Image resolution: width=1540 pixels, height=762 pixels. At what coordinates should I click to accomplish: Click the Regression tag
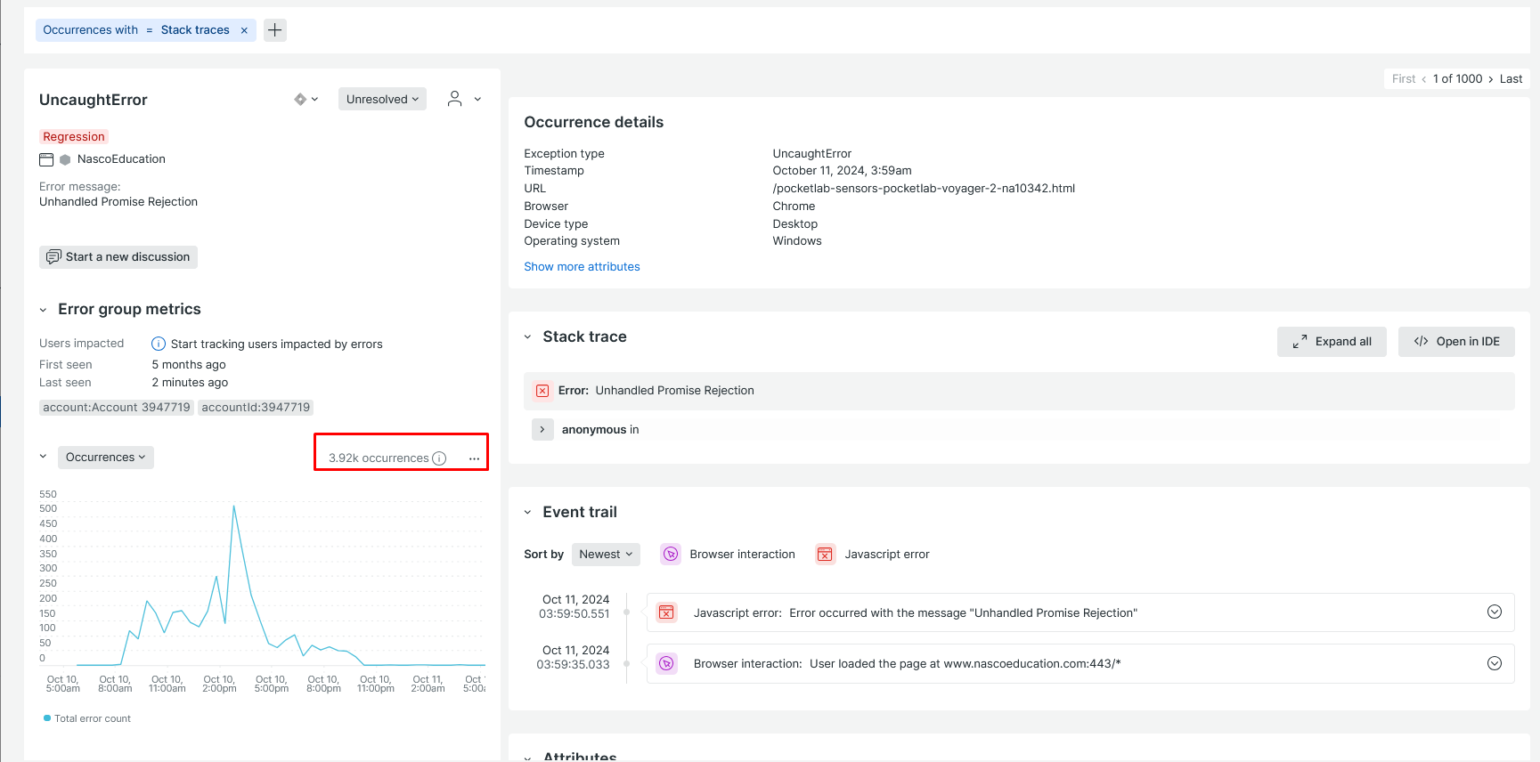74,137
